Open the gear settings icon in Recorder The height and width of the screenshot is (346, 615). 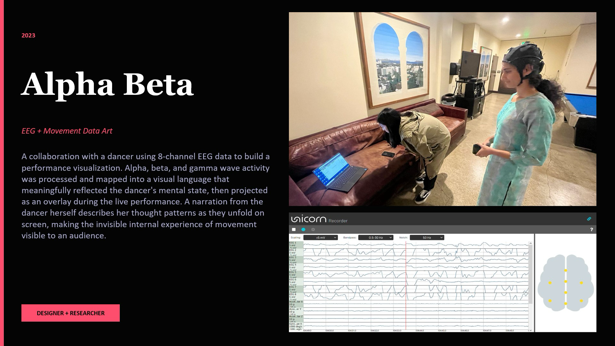coord(313,229)
